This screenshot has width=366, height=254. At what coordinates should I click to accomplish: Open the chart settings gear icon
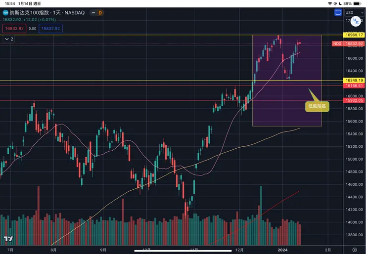coord(354,250)
